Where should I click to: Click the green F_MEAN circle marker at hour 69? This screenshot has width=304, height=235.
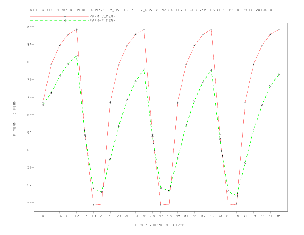click(237, 195)
